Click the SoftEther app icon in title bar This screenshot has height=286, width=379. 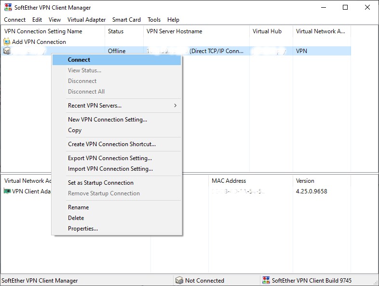coord(8,7)
